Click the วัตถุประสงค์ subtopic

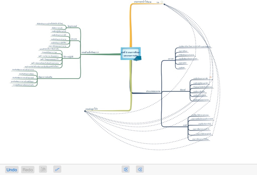point(72,26)
